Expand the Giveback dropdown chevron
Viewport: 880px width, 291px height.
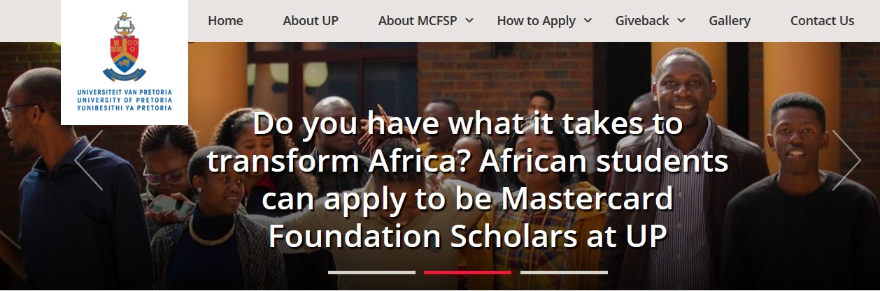pyautogui.click(x=681, y=20)
